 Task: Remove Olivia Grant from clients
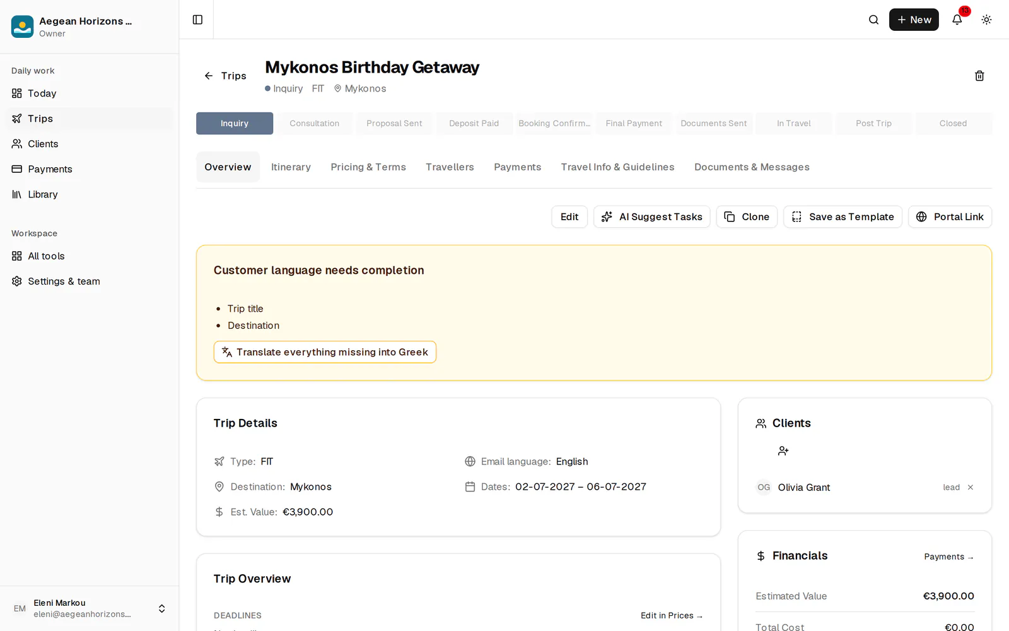pyautogui.click(x=971, y=487)
